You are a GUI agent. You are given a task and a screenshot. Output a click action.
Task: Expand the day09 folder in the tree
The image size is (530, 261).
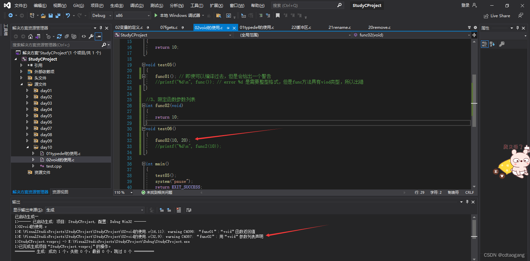(x=27, y=141)
